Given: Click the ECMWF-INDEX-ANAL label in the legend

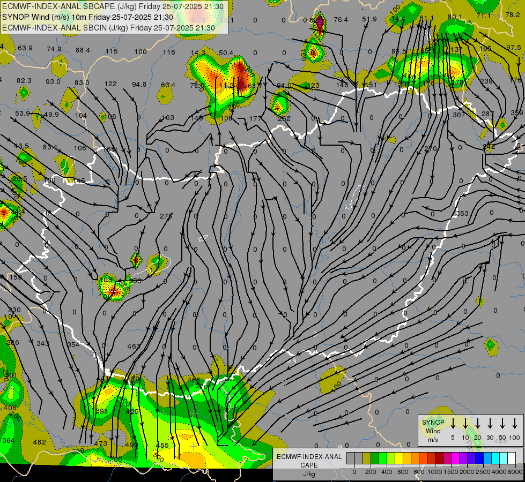Looking at the screenshot, I should click(x=309, y=457).
